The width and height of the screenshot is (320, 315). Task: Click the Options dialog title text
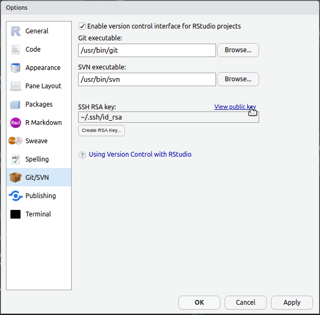click(17, 8)
